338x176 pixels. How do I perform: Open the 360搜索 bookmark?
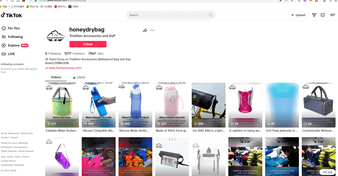(46, 6)
